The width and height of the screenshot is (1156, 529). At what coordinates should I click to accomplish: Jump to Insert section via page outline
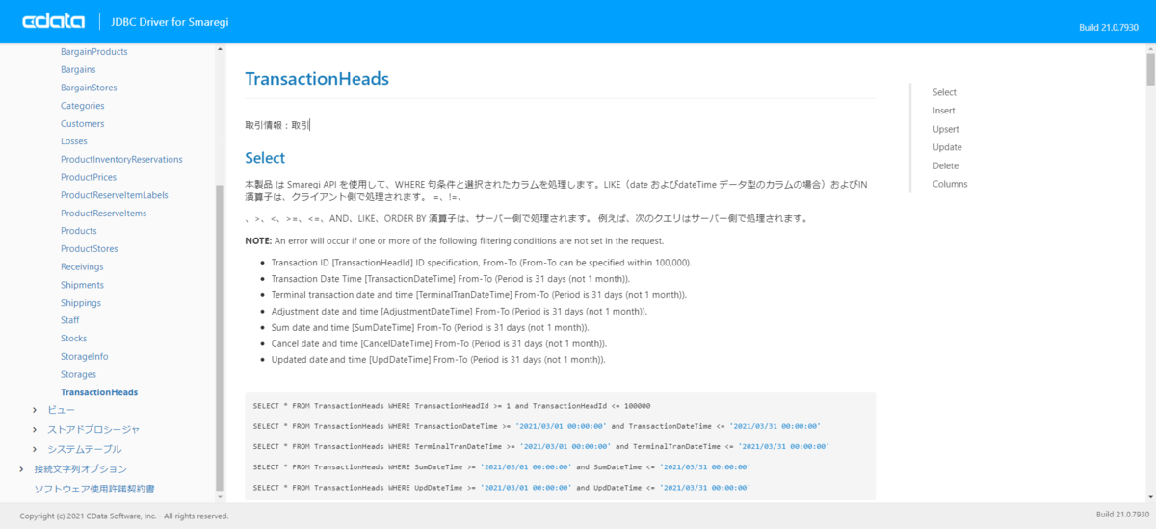pos(944,111)
